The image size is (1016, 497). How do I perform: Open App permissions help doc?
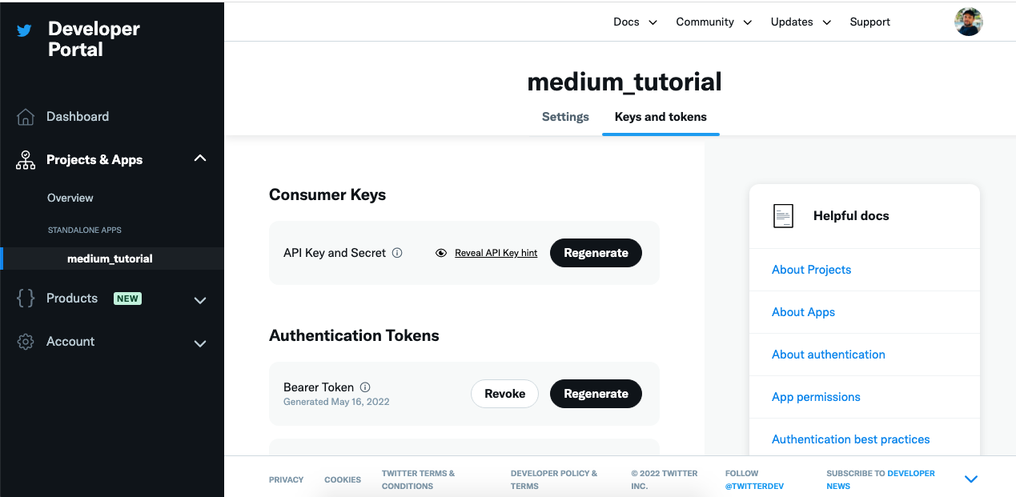[x=816, y=397]
